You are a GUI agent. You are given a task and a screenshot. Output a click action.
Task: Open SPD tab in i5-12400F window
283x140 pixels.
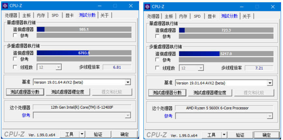[55, 16]
